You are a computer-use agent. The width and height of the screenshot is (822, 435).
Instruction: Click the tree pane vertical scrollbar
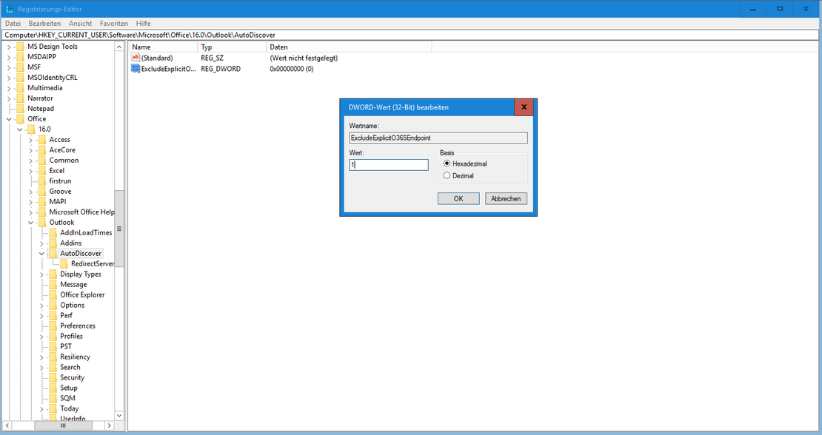pos(119,229)
